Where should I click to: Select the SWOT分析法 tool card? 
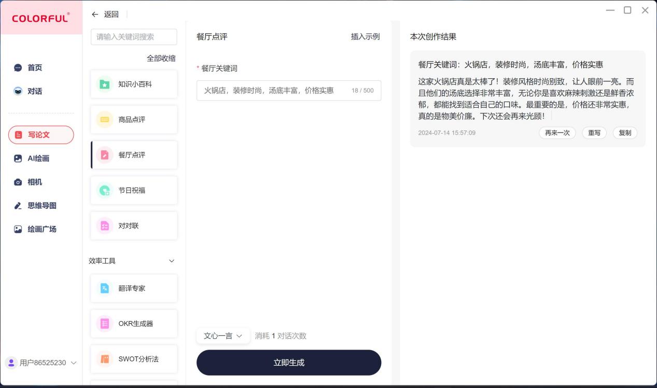click(134, 359)
